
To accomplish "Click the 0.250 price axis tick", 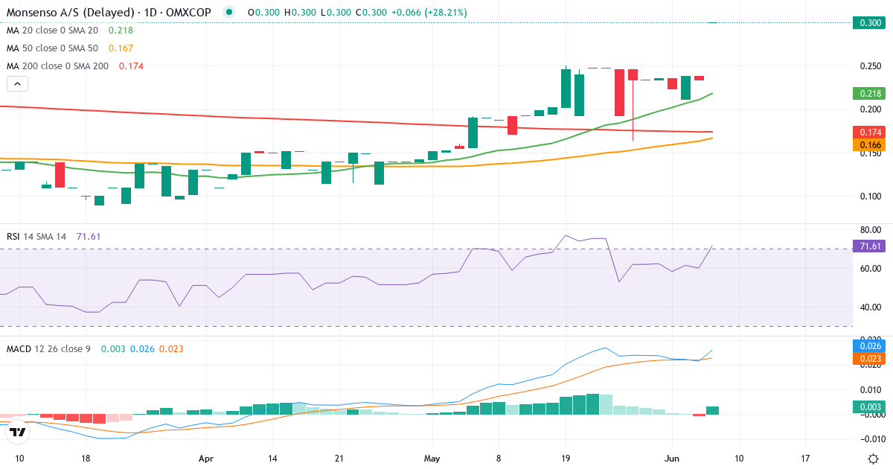I will coord(871,66).
